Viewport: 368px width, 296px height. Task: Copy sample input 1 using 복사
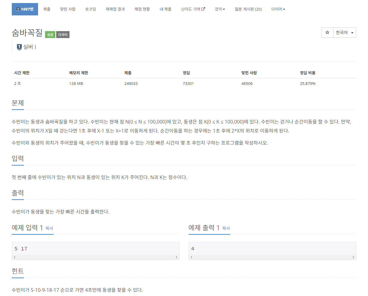49,229
